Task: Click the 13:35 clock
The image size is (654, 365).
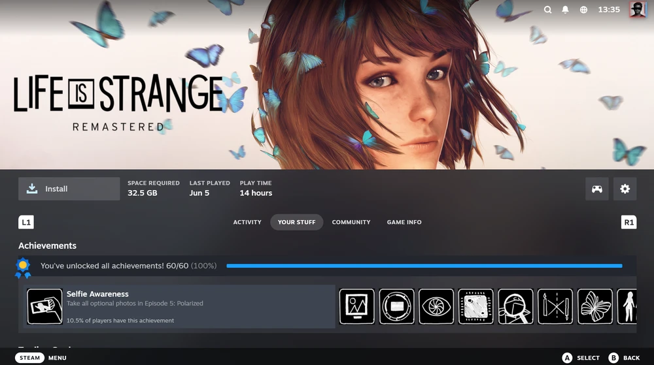Action: click(609, 10)
